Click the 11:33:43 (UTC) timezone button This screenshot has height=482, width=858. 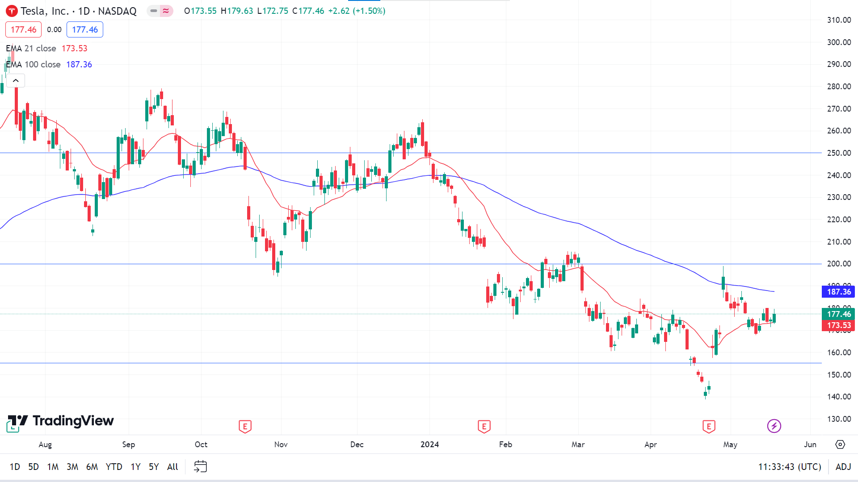pos(790,467)
